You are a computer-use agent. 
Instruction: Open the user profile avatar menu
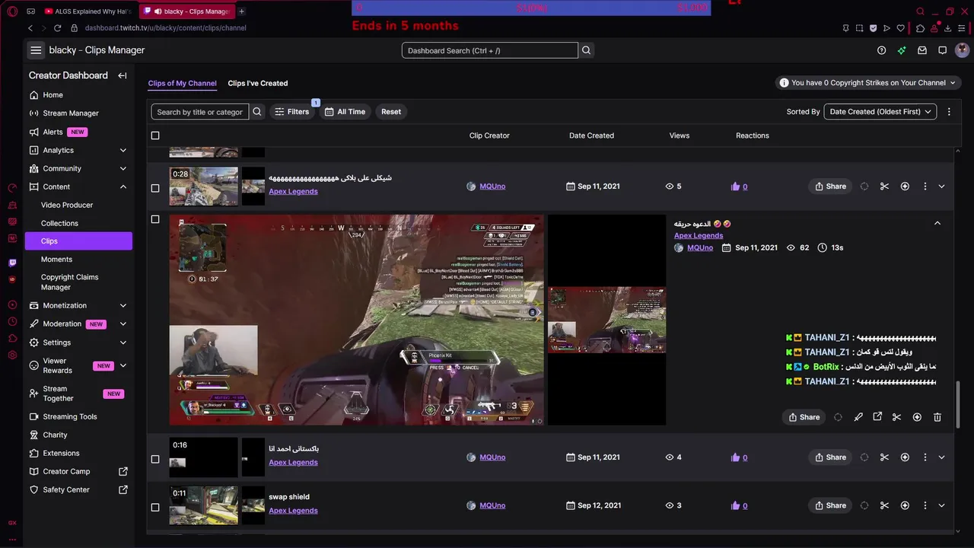963,50
